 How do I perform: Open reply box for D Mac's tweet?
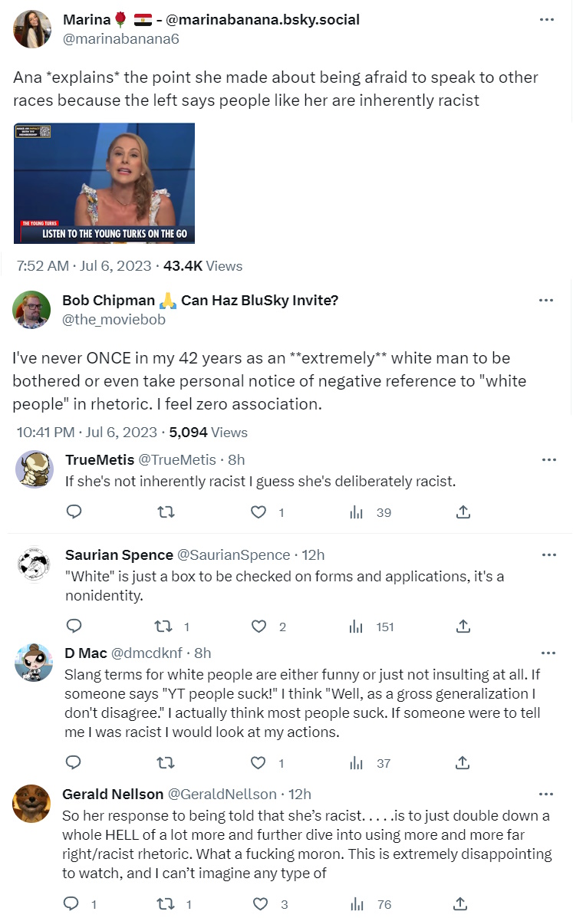[74, 762]
